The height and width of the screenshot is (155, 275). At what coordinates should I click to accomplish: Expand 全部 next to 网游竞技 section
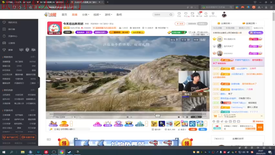(33, 57)
